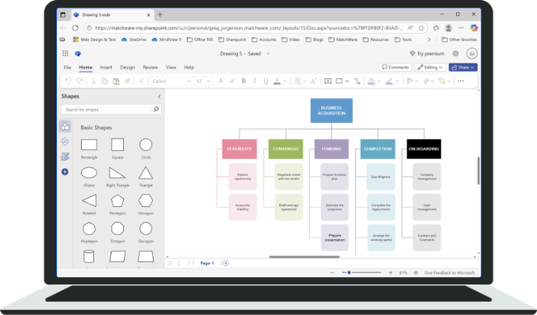Open the Help tab
The height and width of the screenshot is (315, 537).
click(188, 68)
